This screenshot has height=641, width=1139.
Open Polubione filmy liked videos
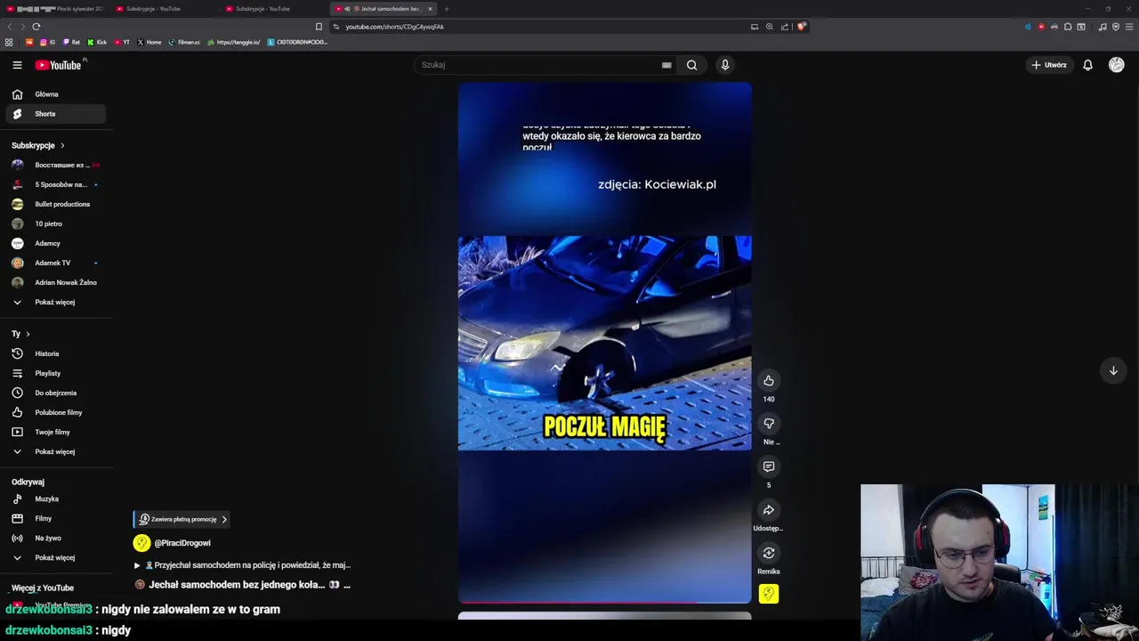click(56, 412)
